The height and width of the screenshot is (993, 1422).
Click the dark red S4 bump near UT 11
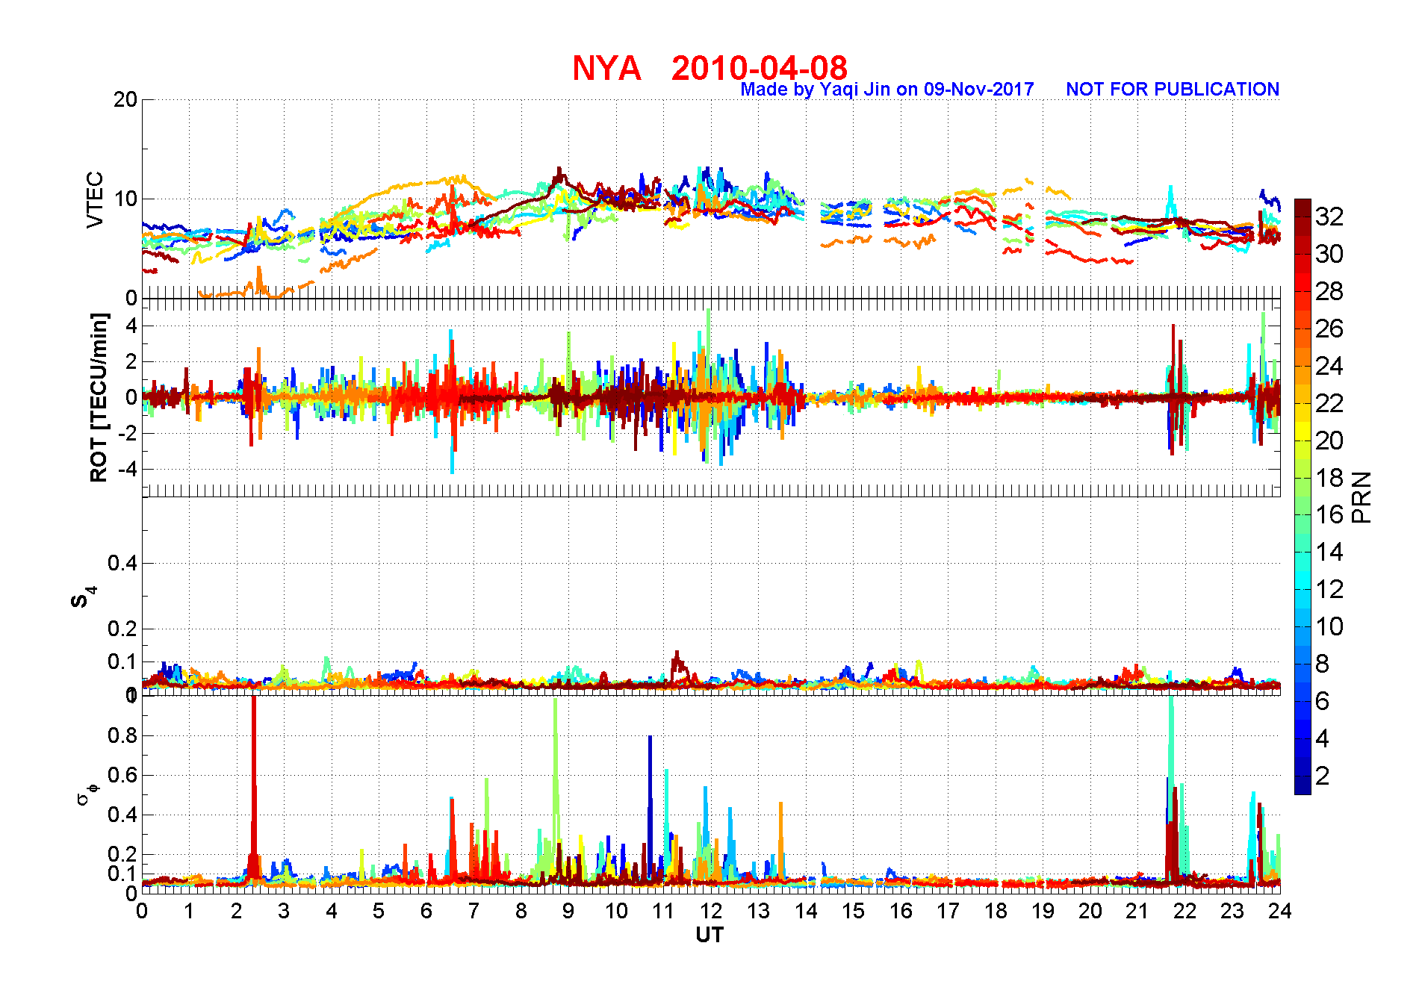[x=678, y=666]
